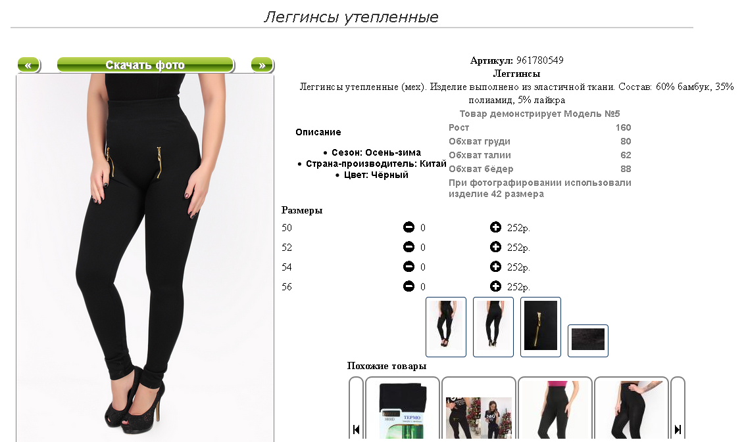Open black fabric texture thumbnail
The height and width of the screenshot is (442, 744).
click(588, 341)
